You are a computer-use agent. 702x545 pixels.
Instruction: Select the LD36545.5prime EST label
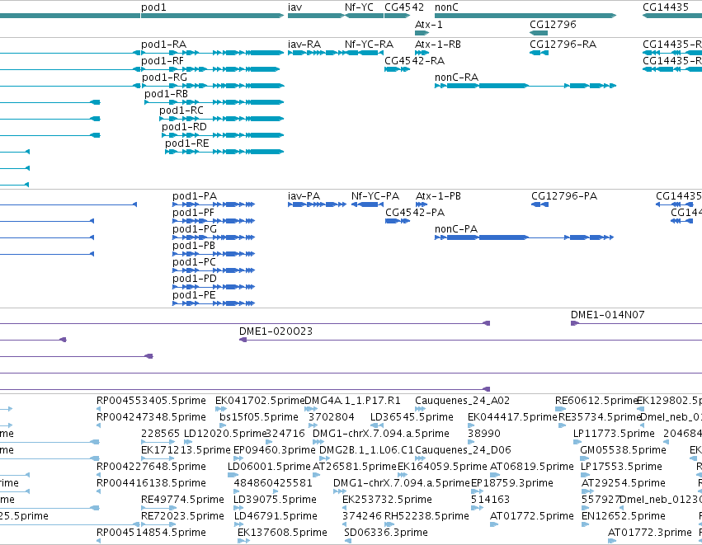click(x=412, y=417)
